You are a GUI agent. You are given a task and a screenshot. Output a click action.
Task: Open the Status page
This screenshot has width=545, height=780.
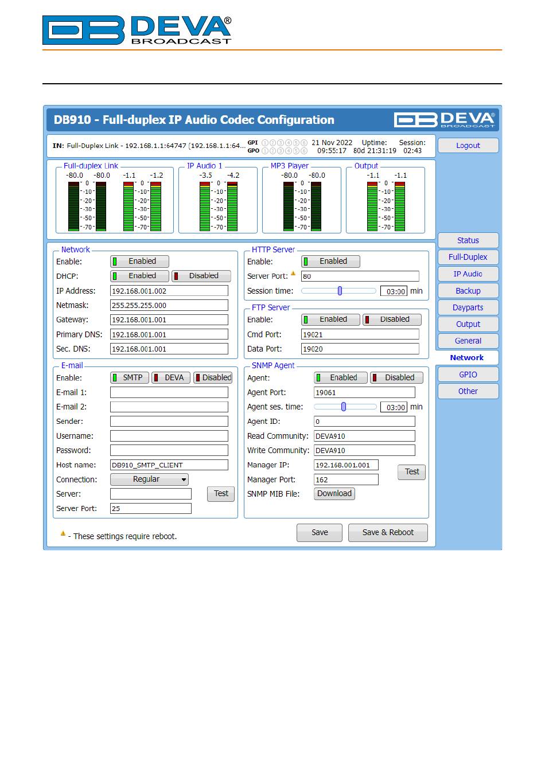point(468,240)
